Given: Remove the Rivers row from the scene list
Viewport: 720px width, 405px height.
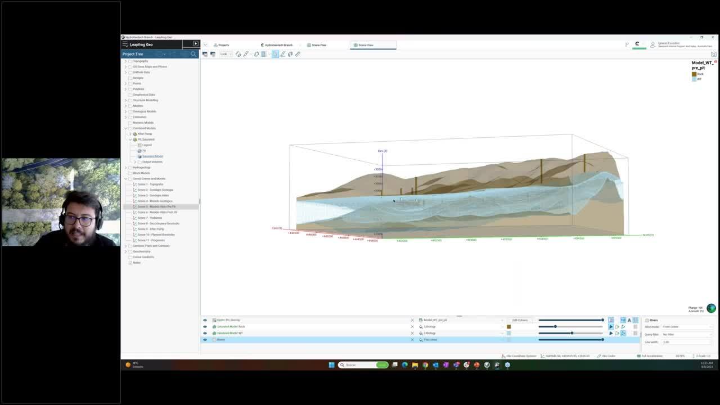Looking at the screenshot, I should [x=412, y=340].
